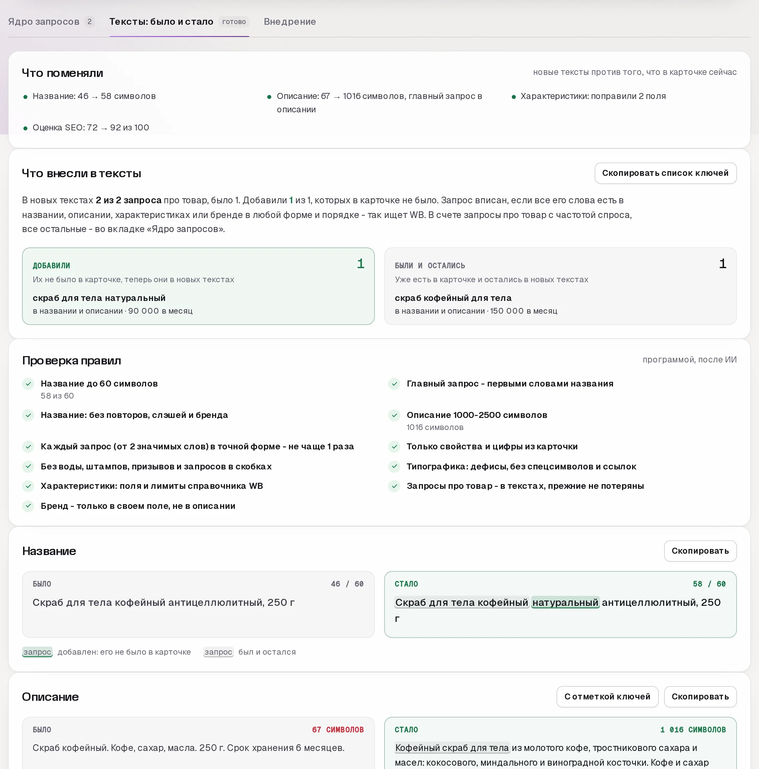This screenshot has width=759, height=769.
Task: Click check icon for «Описание 1000-2500 символов»
Action: coord(394,415)
